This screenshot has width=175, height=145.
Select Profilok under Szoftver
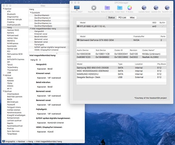[x=11, y=129]
